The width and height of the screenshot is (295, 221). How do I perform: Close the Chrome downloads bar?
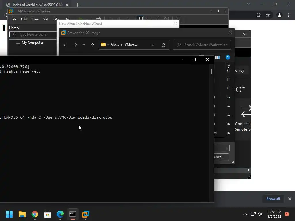point(290,199)
